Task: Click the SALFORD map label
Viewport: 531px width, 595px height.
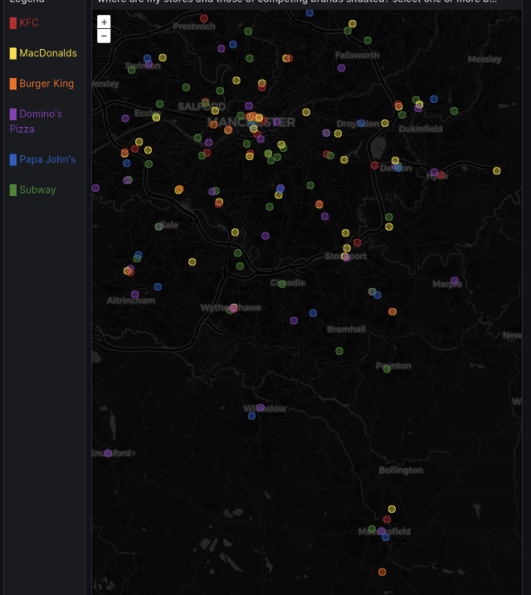Action: (202, 107)
